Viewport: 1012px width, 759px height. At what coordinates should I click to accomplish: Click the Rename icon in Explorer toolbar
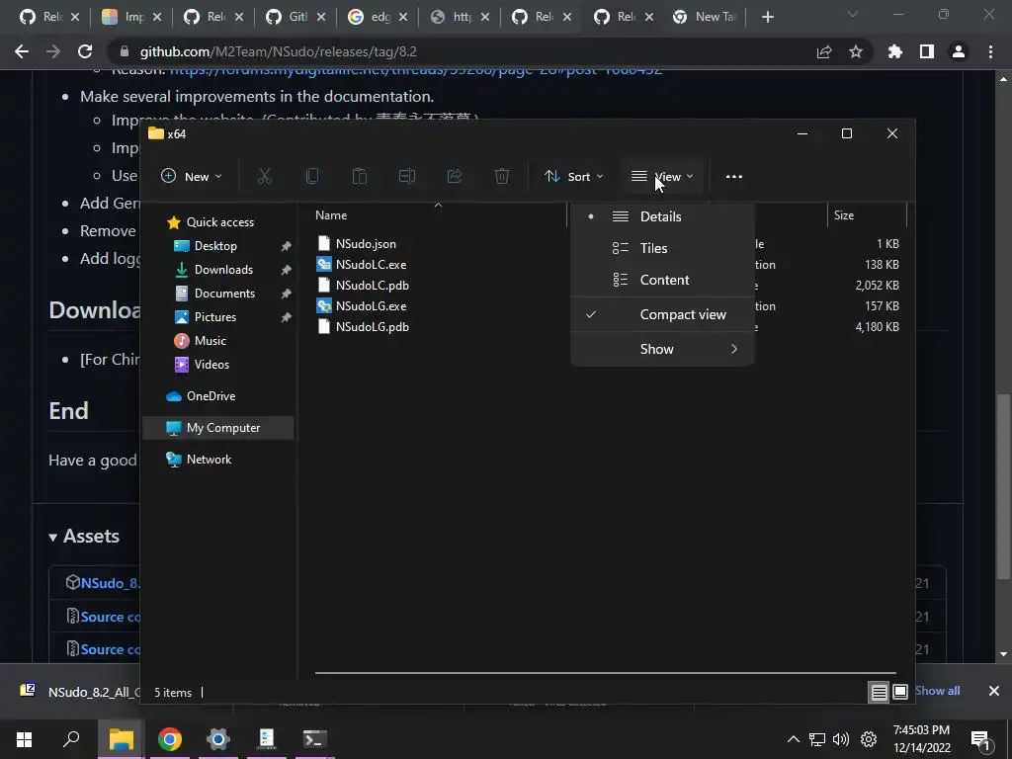[407, 176]
